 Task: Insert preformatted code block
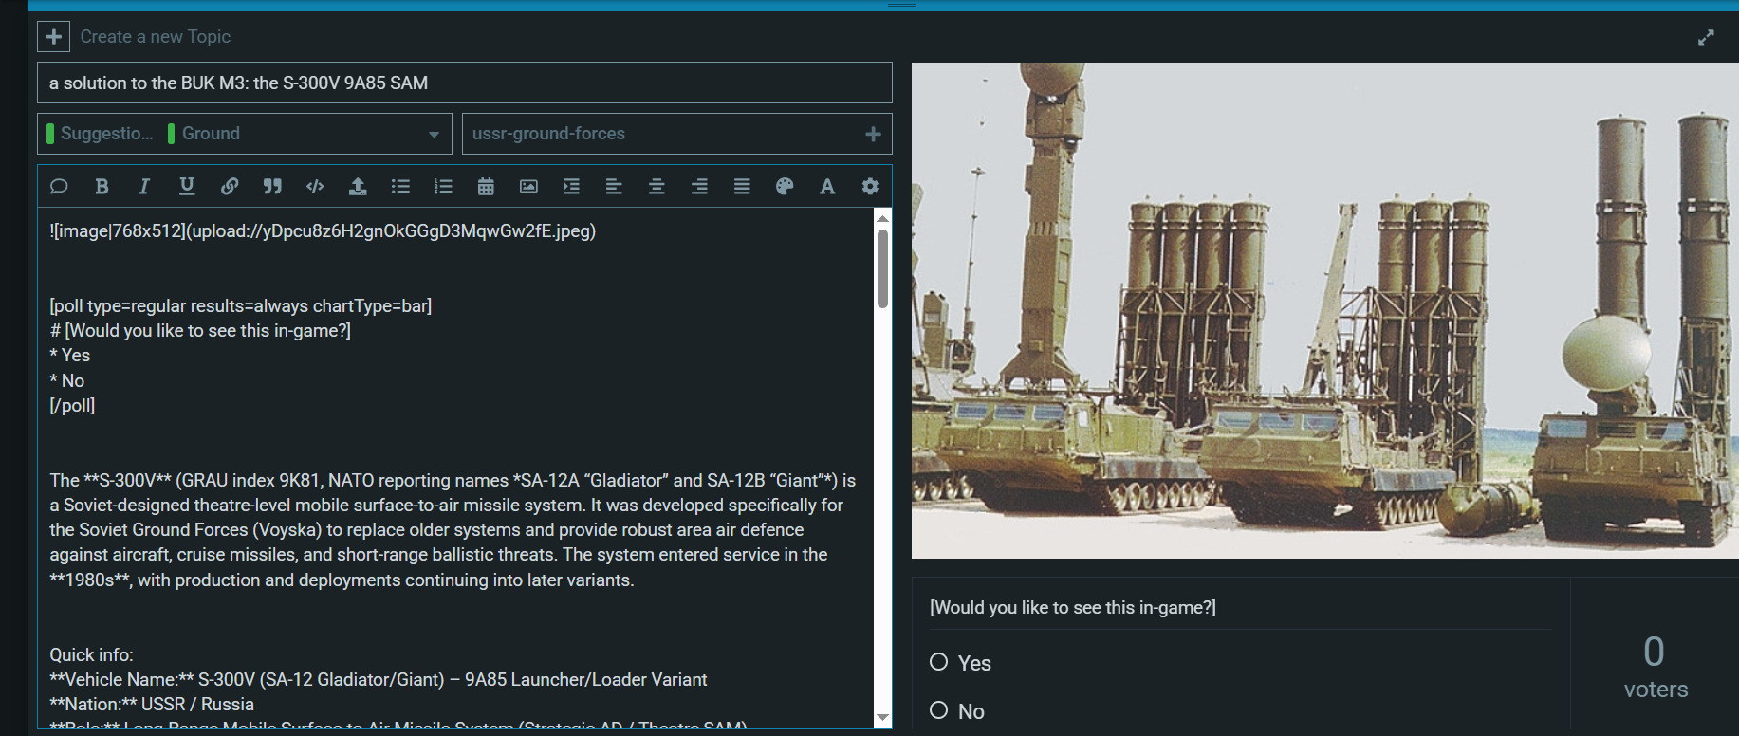(x=315, y=187)
